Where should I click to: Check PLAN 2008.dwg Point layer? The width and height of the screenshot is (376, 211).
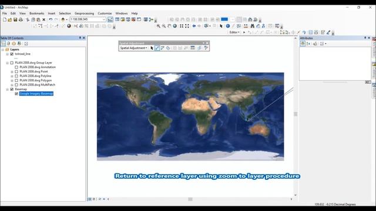(x=16, y=72)
